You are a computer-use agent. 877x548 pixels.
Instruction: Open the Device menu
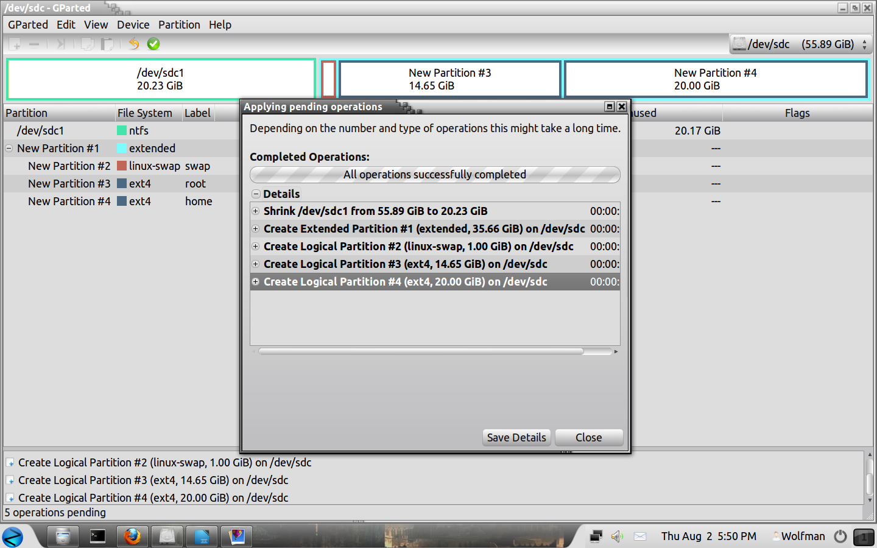tap(133, 25)
